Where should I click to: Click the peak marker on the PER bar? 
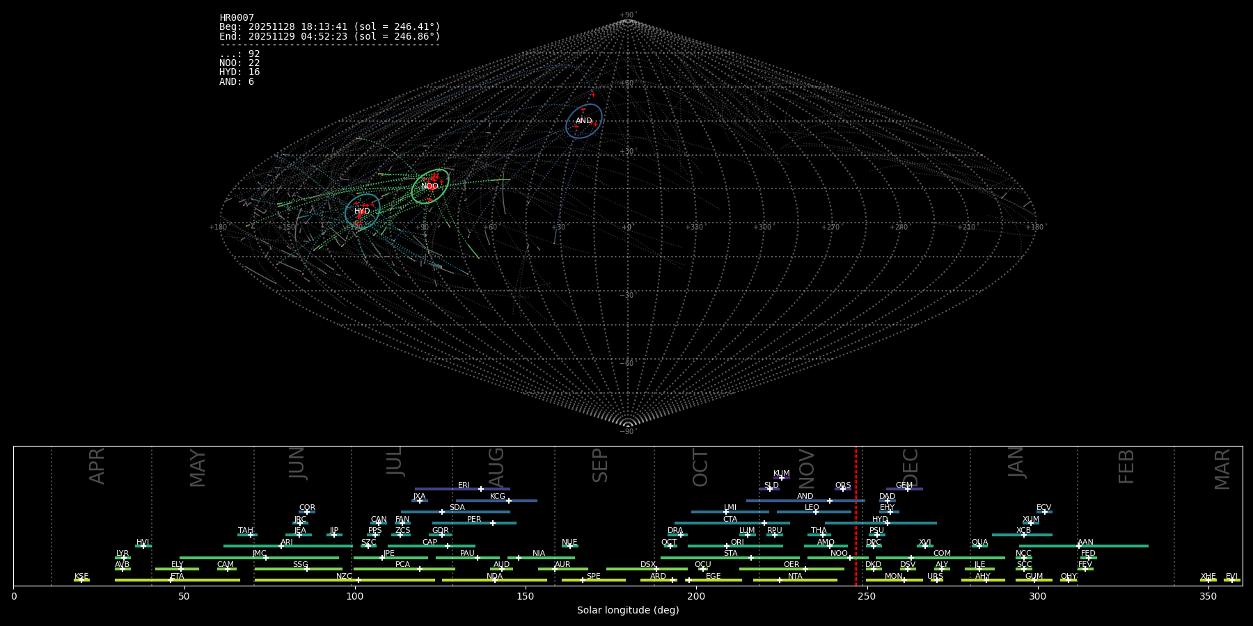[493, 523]
